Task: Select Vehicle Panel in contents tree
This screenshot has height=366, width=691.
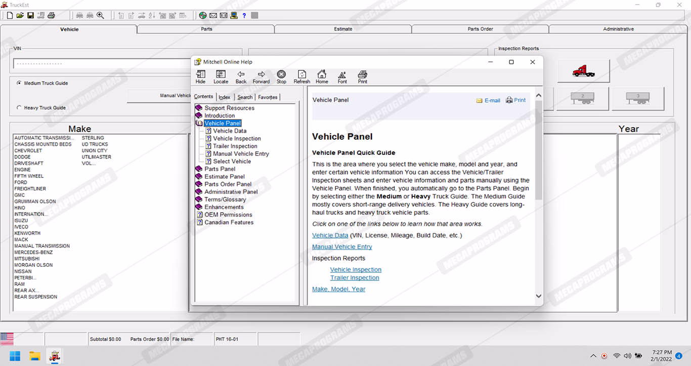Action: coord(223,123)
